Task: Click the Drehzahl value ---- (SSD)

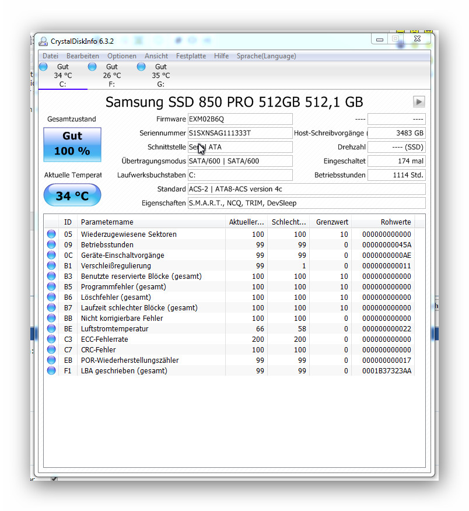Action: coord(397,147)
